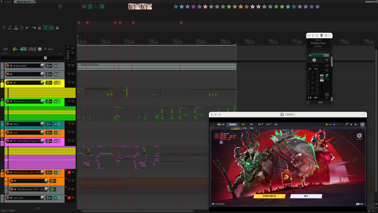Close the 漫威争锋.RPP tab with its X
The image size is (378, 213).
34,2
